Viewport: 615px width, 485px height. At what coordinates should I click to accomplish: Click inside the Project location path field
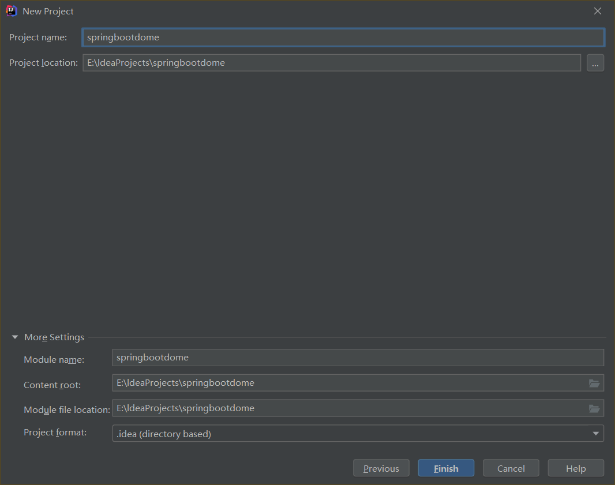(331, 63)
